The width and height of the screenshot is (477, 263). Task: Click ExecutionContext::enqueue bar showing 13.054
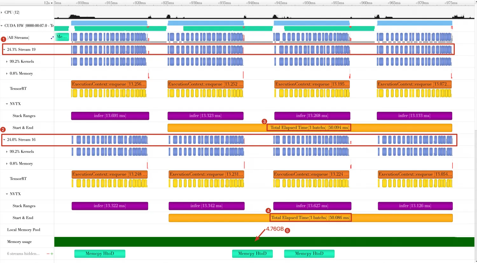[415, 174]
